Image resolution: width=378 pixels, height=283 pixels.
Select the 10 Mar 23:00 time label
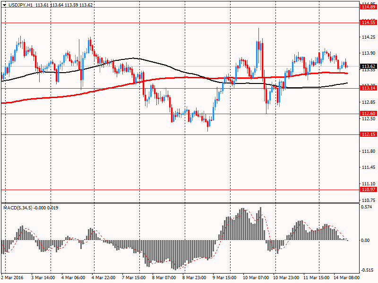[x=286, y=278]
